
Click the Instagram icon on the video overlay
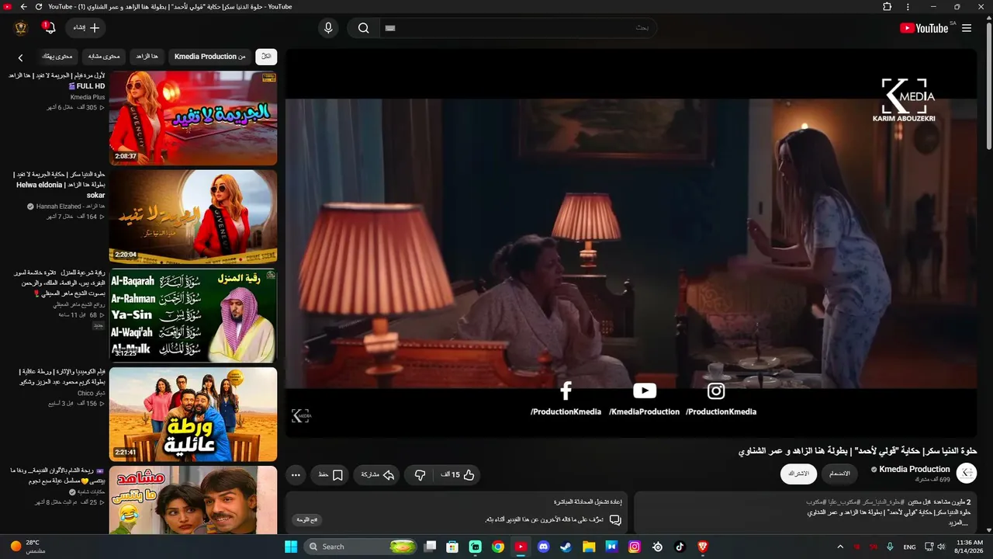coord(716,391)
